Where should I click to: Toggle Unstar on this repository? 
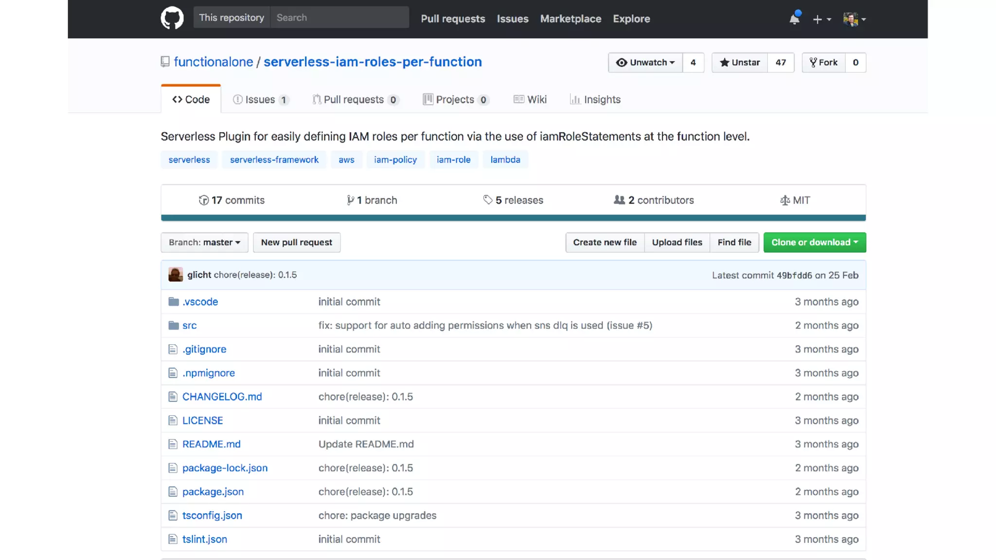[x=740, y=62]
